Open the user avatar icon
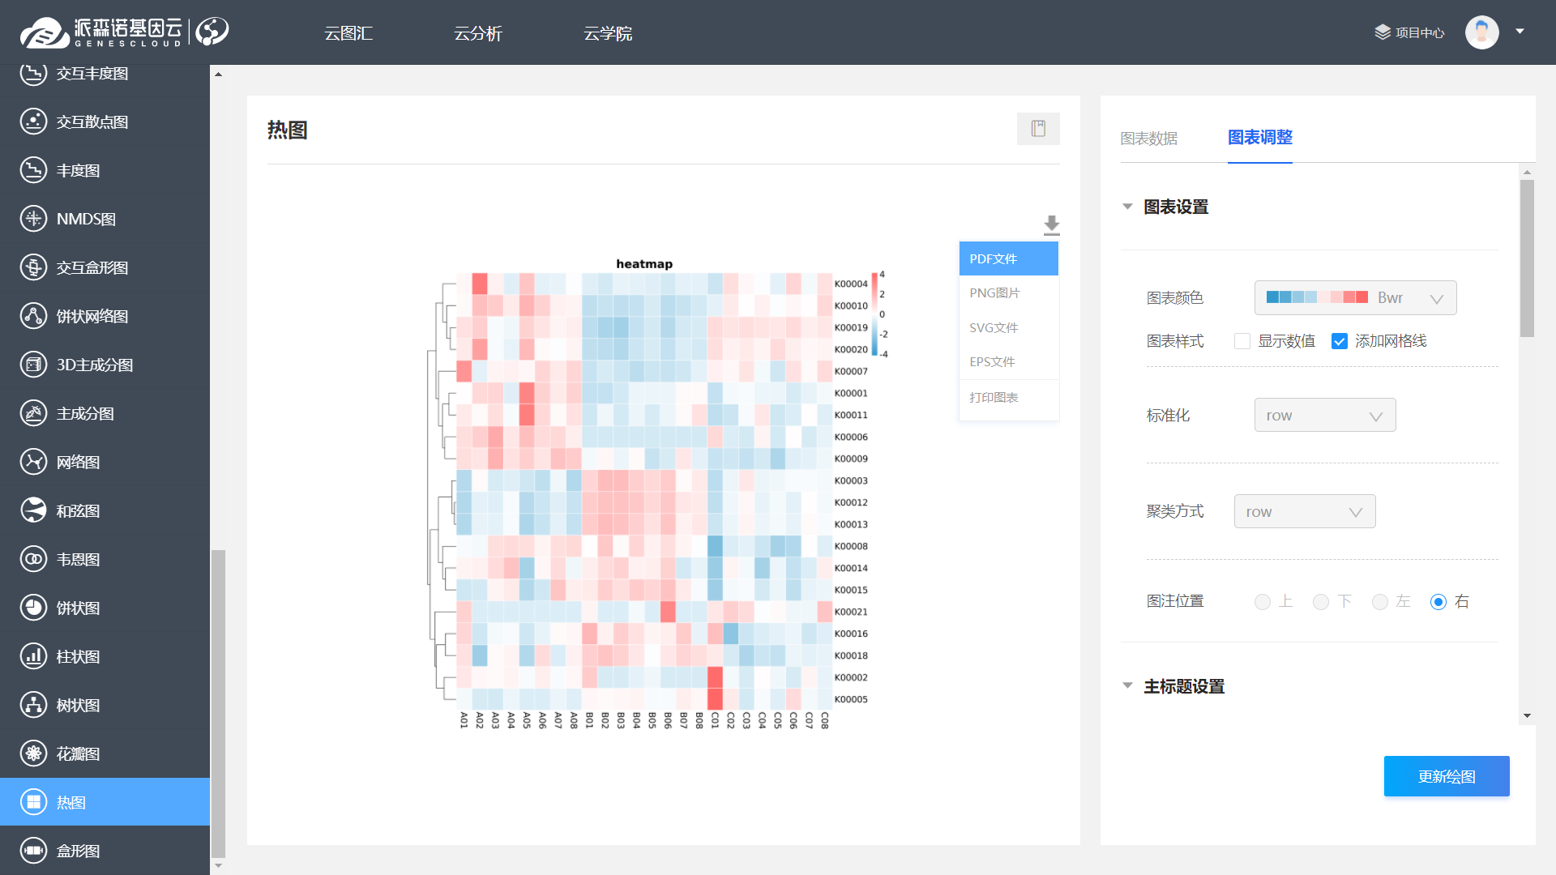Screen dimensions: 1556x875 coord(1482,32)
